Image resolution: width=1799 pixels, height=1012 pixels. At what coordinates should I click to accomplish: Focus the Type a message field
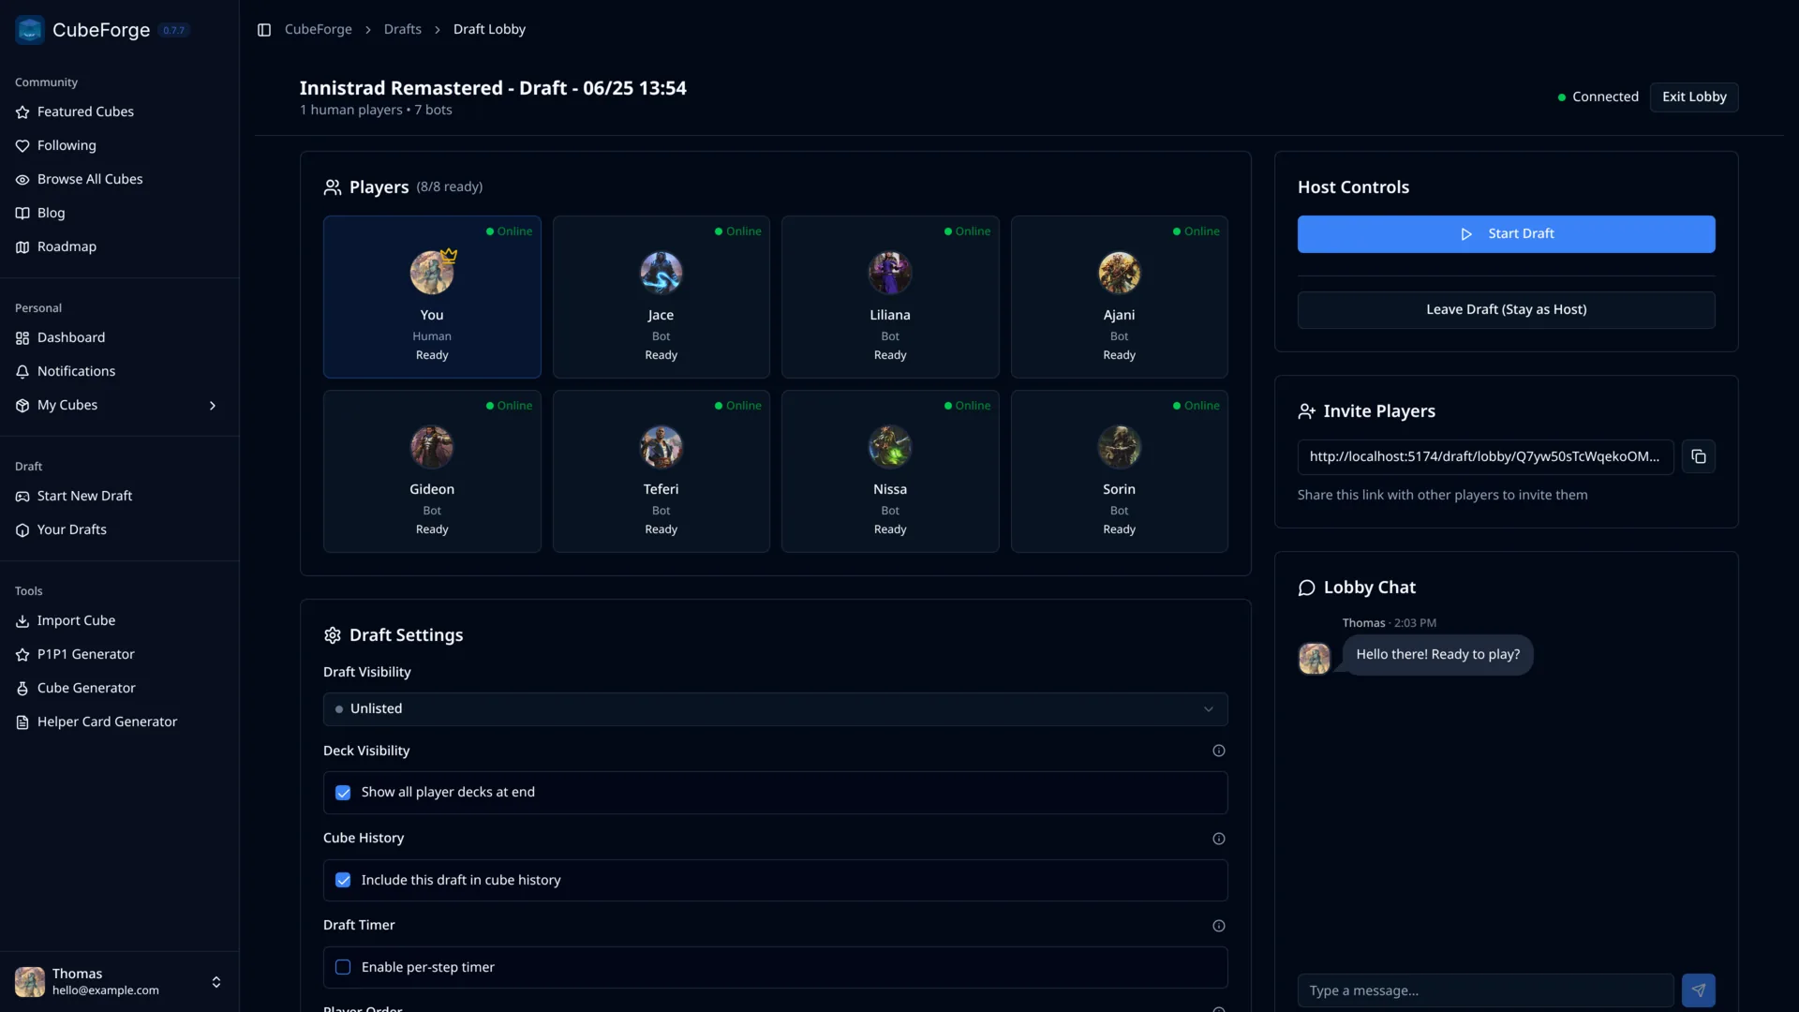(1485, 990)
